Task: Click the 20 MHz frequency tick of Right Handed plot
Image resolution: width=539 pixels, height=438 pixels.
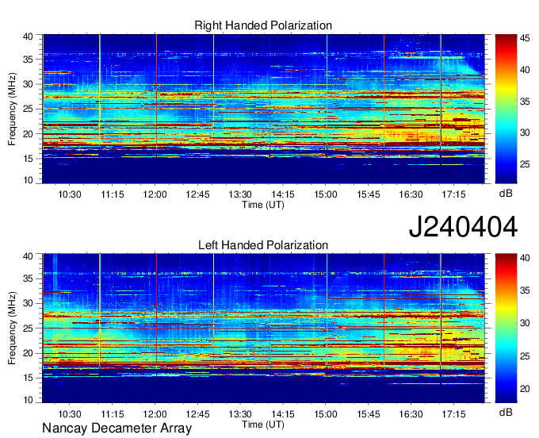Action: coord(28,134)
